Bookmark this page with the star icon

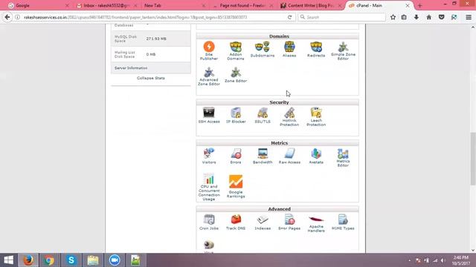[393, 17]
